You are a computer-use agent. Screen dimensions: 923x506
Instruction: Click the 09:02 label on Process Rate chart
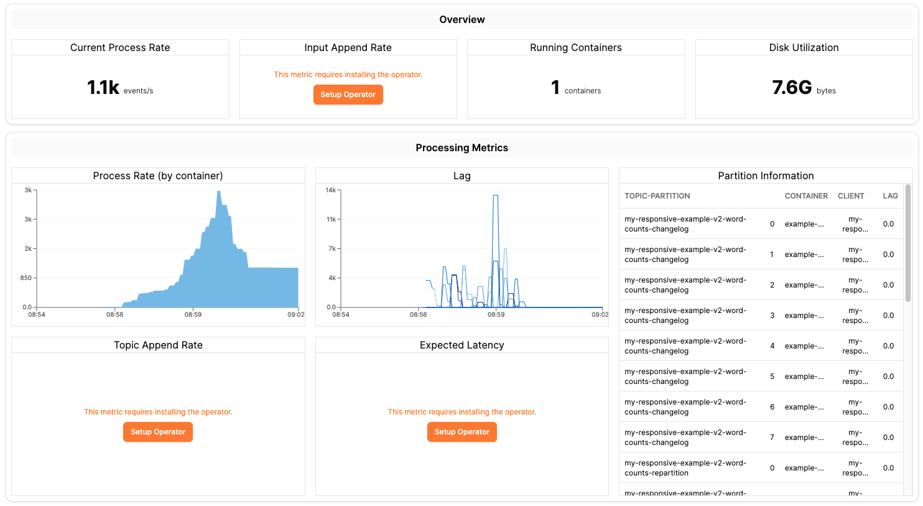296,314
